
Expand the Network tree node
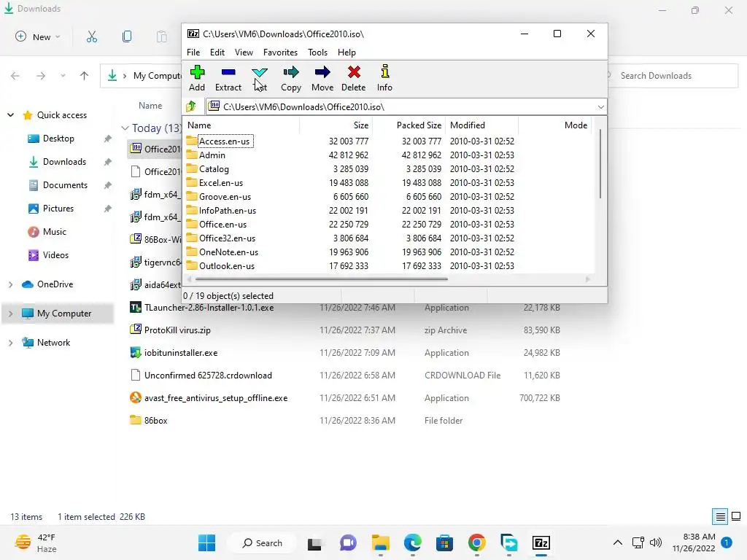point(10,343)
